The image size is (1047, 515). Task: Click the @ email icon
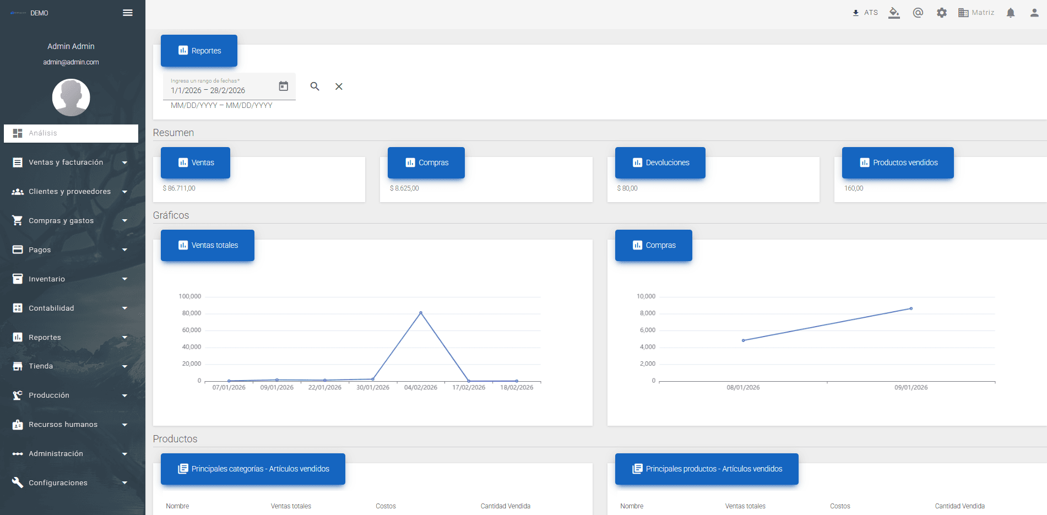pyautogui.click(x=918, y=13)
